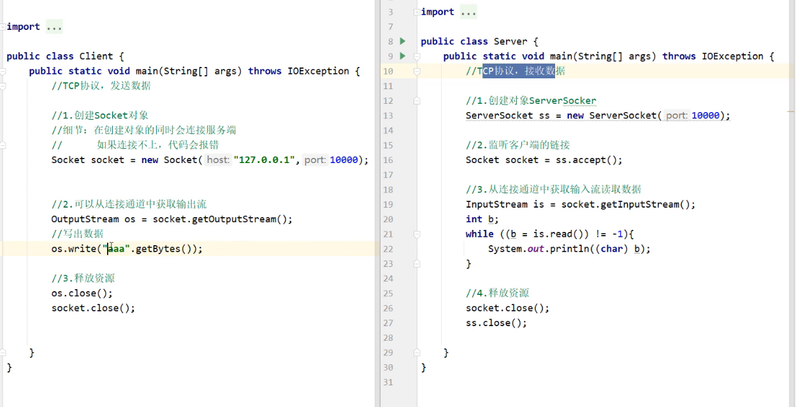Click comment '//2.监听客户端的链接' in Server
Image resolution: width=796 pixels, height=407 pixels.
coord(517,145)
